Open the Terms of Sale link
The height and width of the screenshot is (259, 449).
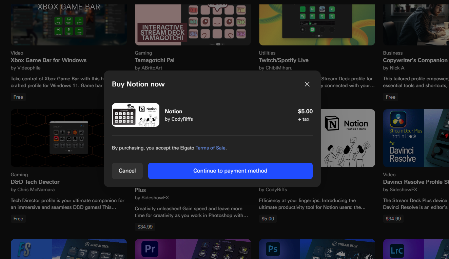[x=211, y=148]
